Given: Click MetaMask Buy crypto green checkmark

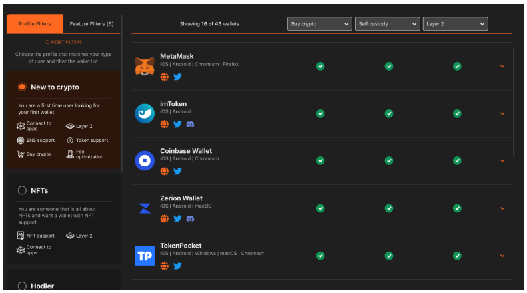Looking at the screenshot, I should [320, 66].
